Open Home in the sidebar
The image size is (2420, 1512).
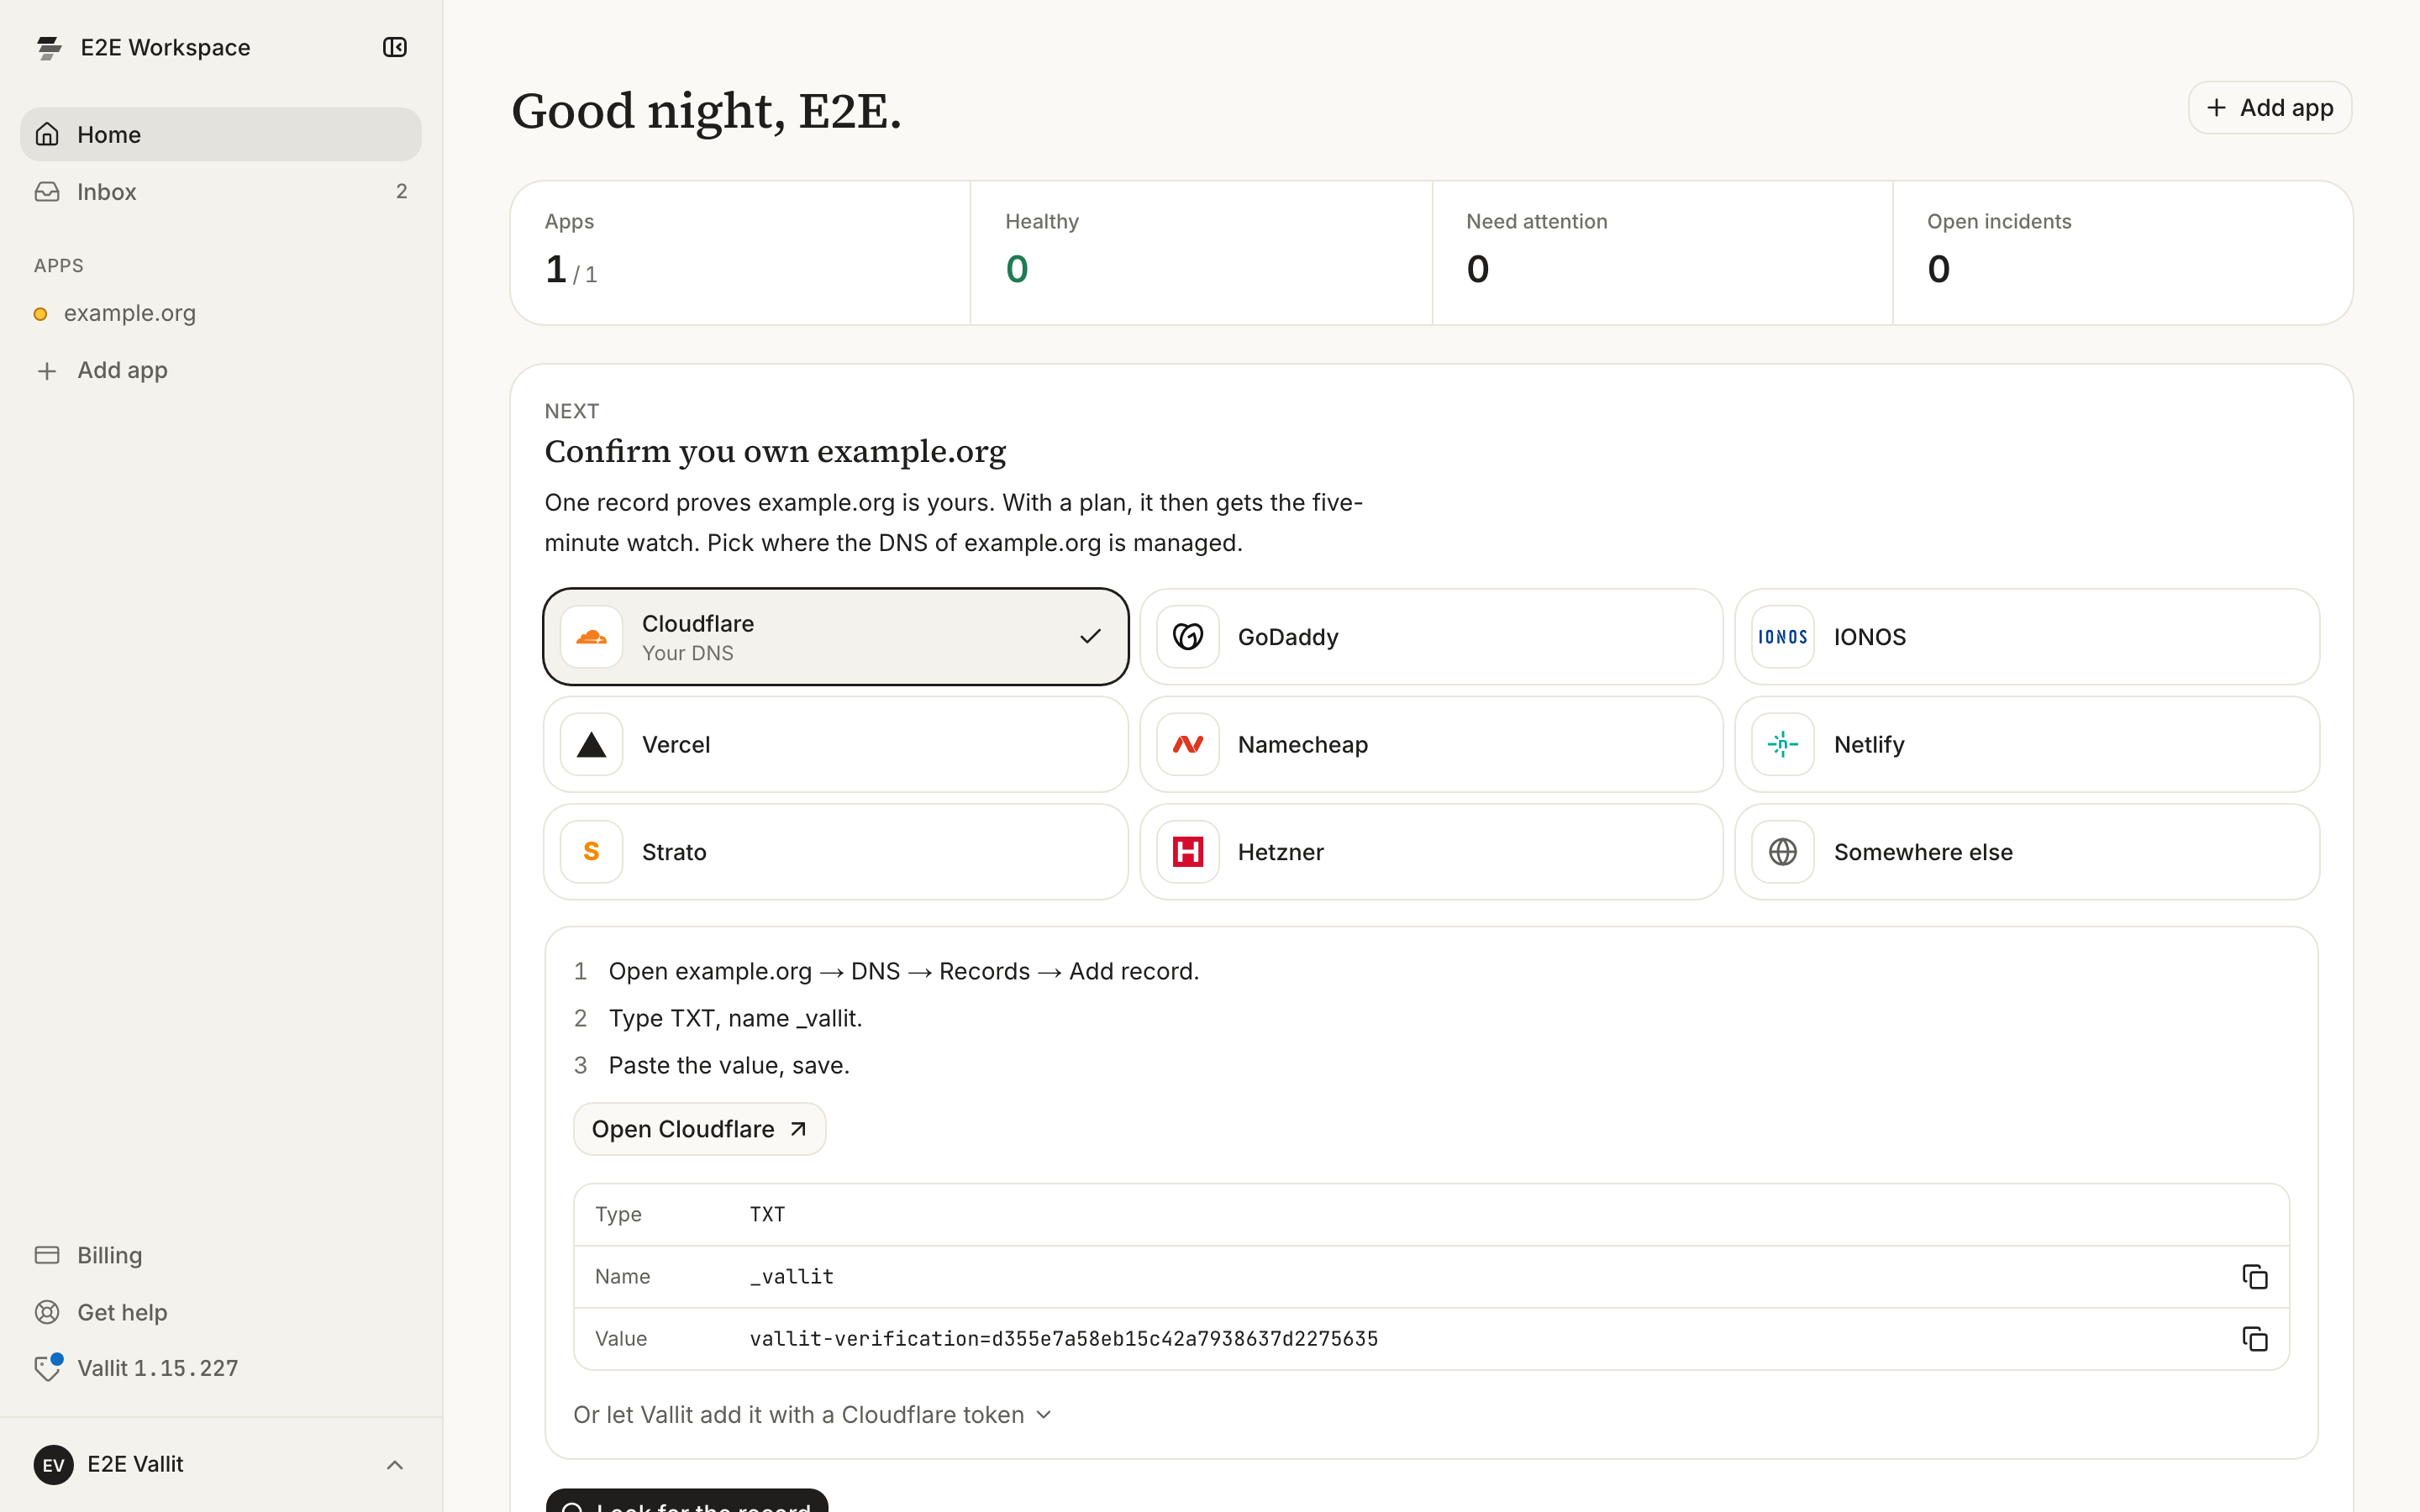pyautogui.click(x=221, y=134)
